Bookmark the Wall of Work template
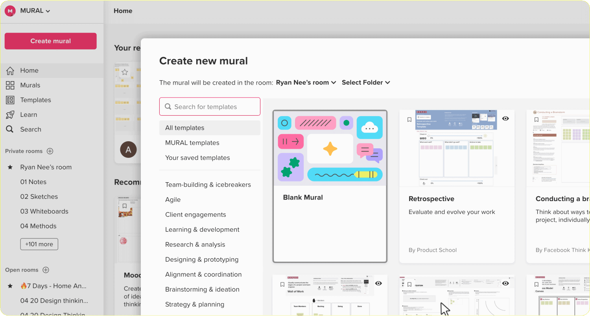590x316 pixels. [282, 285]
